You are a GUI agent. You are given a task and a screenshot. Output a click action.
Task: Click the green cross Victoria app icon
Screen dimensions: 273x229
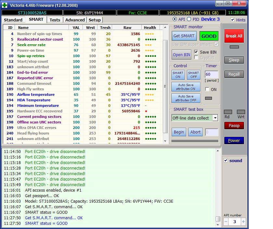(5, 5)
